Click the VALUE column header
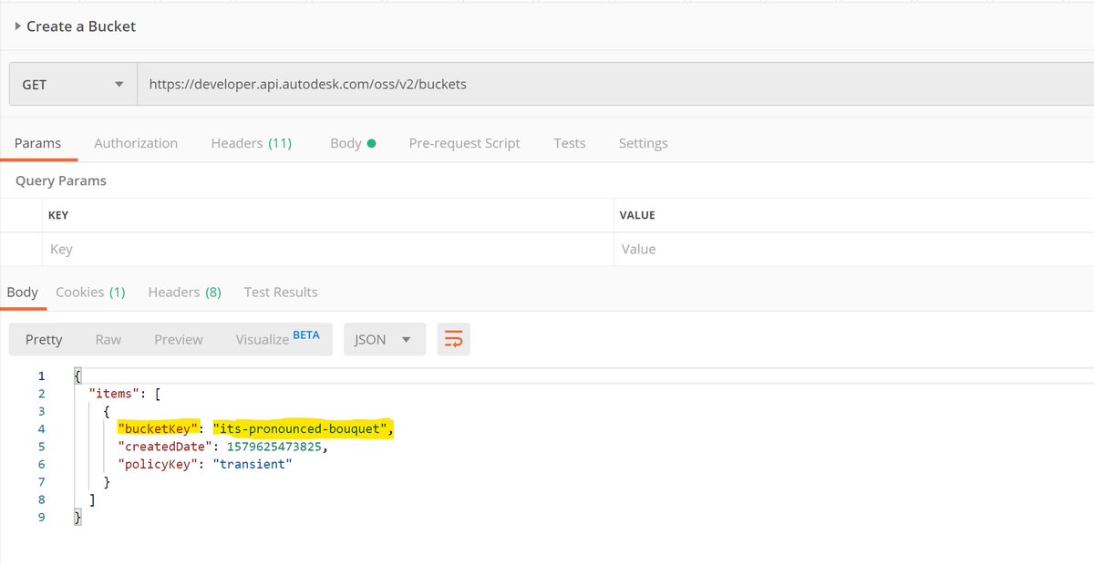1094x566 pixels. click(637, 215)
